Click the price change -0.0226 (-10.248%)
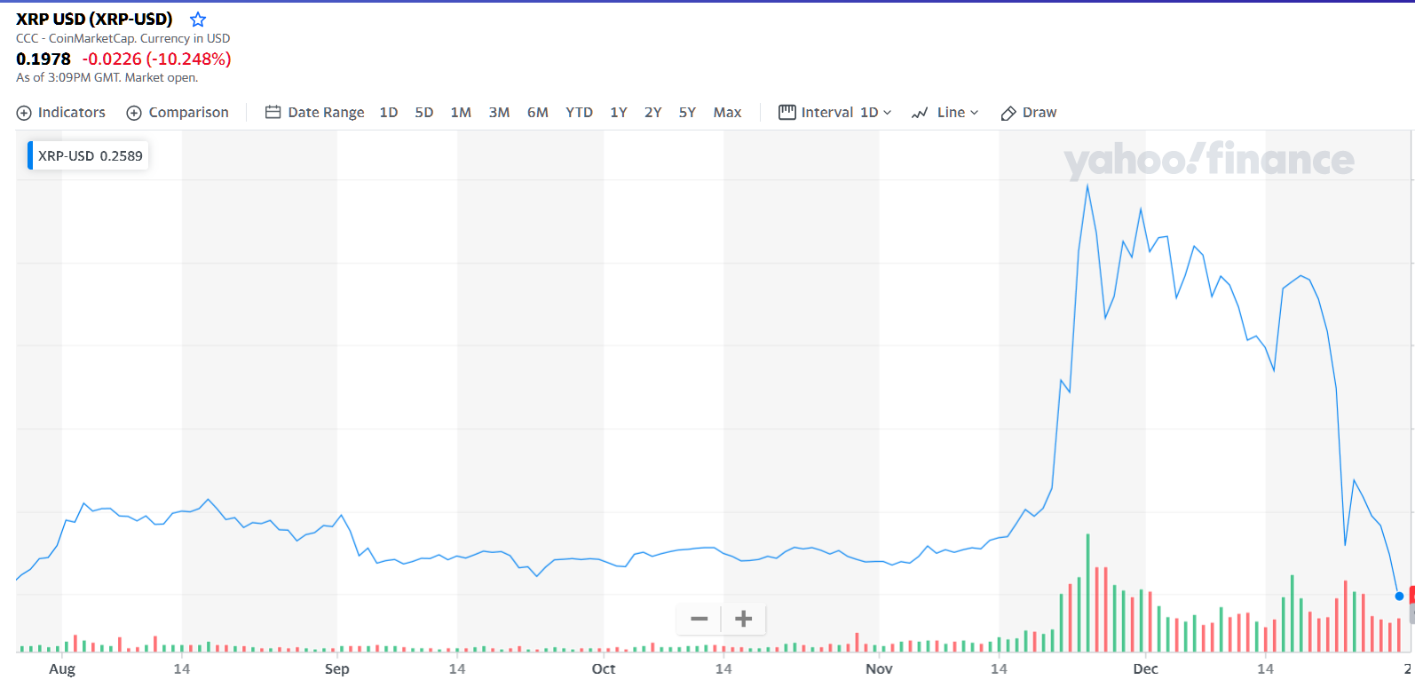This screenshot has width=1415, height=680. click(x=156, y=59)
